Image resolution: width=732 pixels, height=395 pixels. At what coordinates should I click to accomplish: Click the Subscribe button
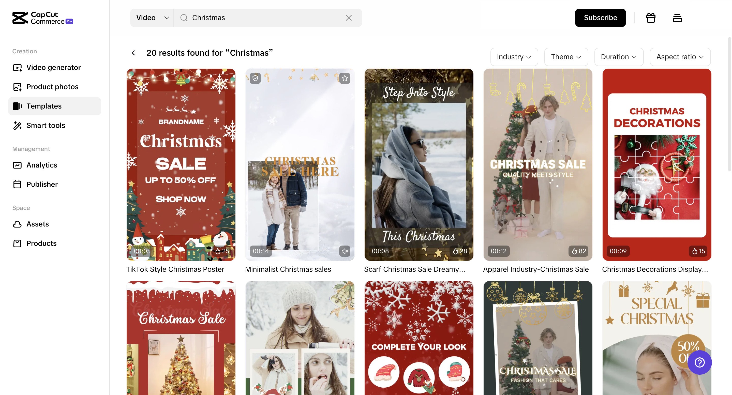(x=600, y=18)
